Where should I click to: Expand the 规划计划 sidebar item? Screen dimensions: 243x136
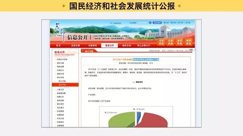(60, 74)
